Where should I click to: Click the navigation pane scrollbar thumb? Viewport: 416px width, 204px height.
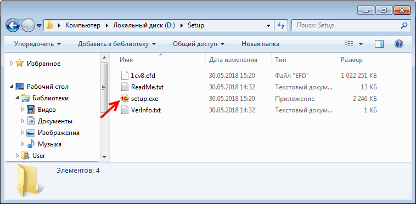pyautogui.click(x=104, y=88)
